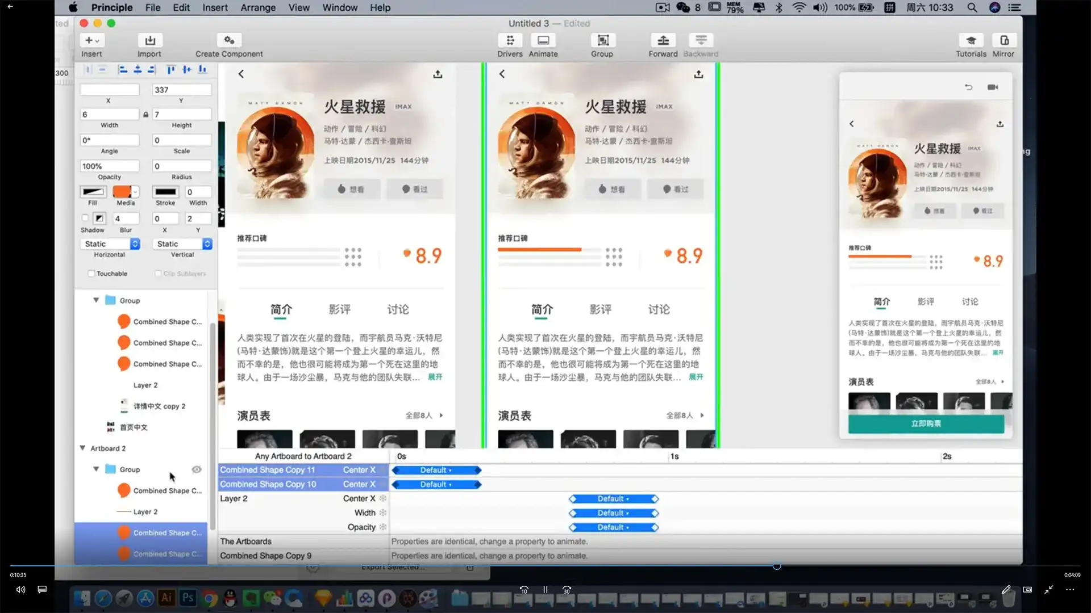Enable the Touchable checkbox
Image resolution: width=1091 pixels, height=613 pixels.
click(x=91, y=273)
